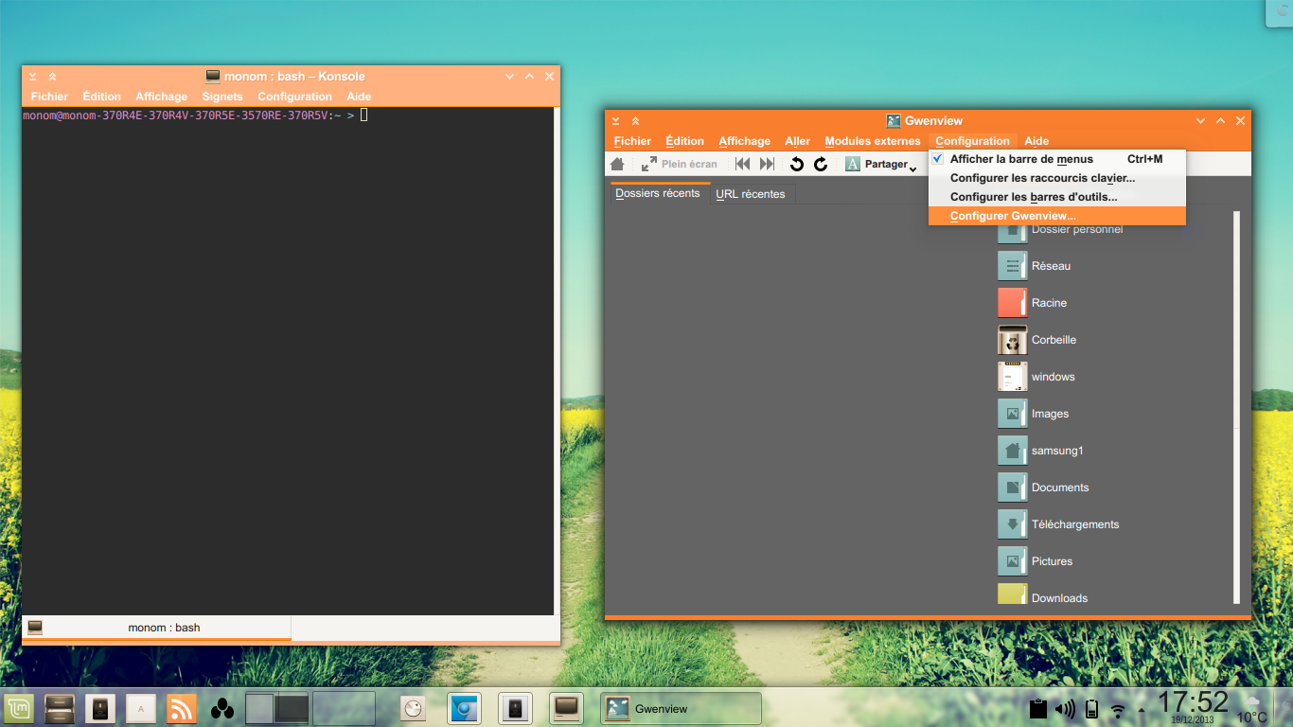This screenshot has height=727, width=1293.
Task: Choose Configurer les barres d'outils
Action: tap(1057, 197)
